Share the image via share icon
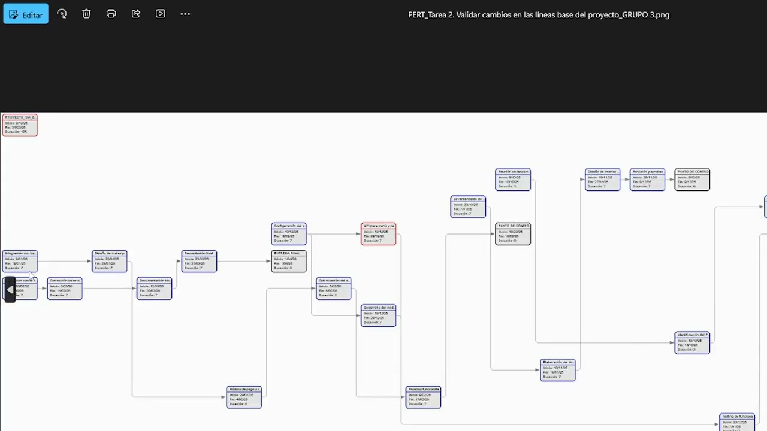The height and width of the screenshot is (431, 767). tap(136, 14)
